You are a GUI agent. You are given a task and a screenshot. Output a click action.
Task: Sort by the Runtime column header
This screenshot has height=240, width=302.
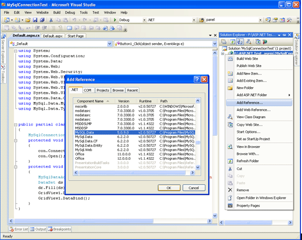click(147, 101)
